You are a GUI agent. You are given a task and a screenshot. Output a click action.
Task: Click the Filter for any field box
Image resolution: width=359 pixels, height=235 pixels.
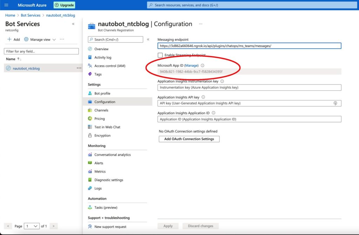point(41,51)
